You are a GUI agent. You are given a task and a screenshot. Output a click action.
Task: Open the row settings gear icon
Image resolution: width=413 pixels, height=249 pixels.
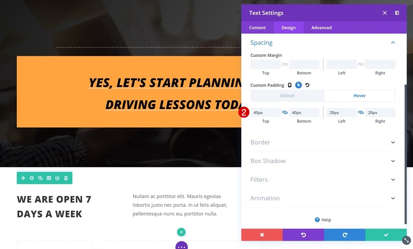click(x=31, y=178)
